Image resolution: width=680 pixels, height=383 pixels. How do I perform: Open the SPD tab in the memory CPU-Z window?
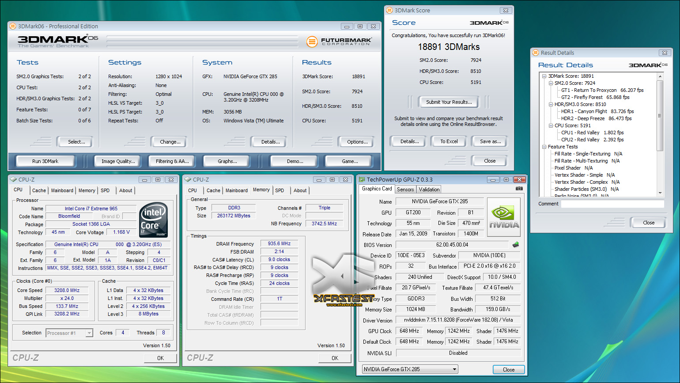[x=280, y=190]
